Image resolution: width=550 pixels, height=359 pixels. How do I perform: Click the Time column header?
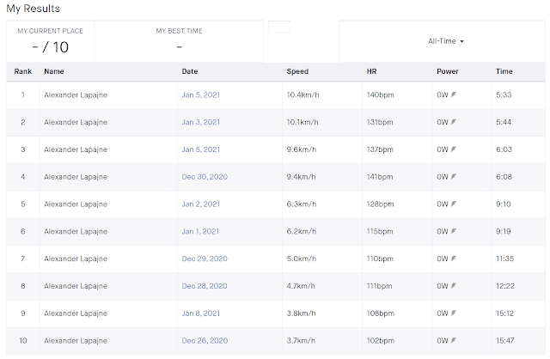tap(504, 71)
